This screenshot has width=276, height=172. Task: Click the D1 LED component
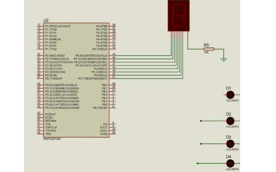coord(230,95)
